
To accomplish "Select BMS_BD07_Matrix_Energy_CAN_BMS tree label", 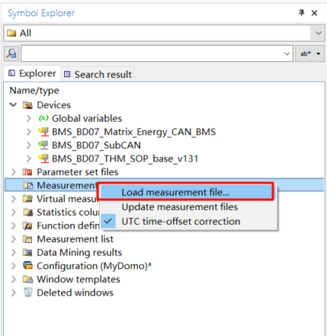I will 134,132.
